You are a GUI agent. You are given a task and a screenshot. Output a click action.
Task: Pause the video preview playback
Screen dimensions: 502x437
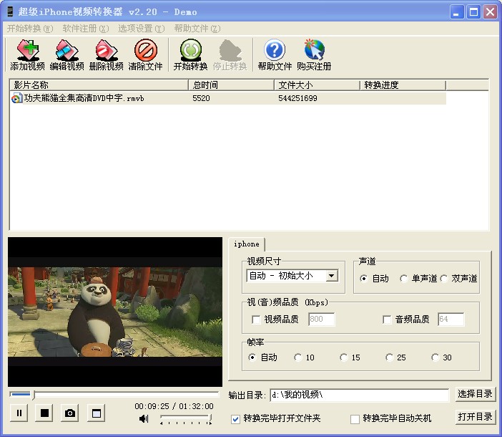click(19, 413)
